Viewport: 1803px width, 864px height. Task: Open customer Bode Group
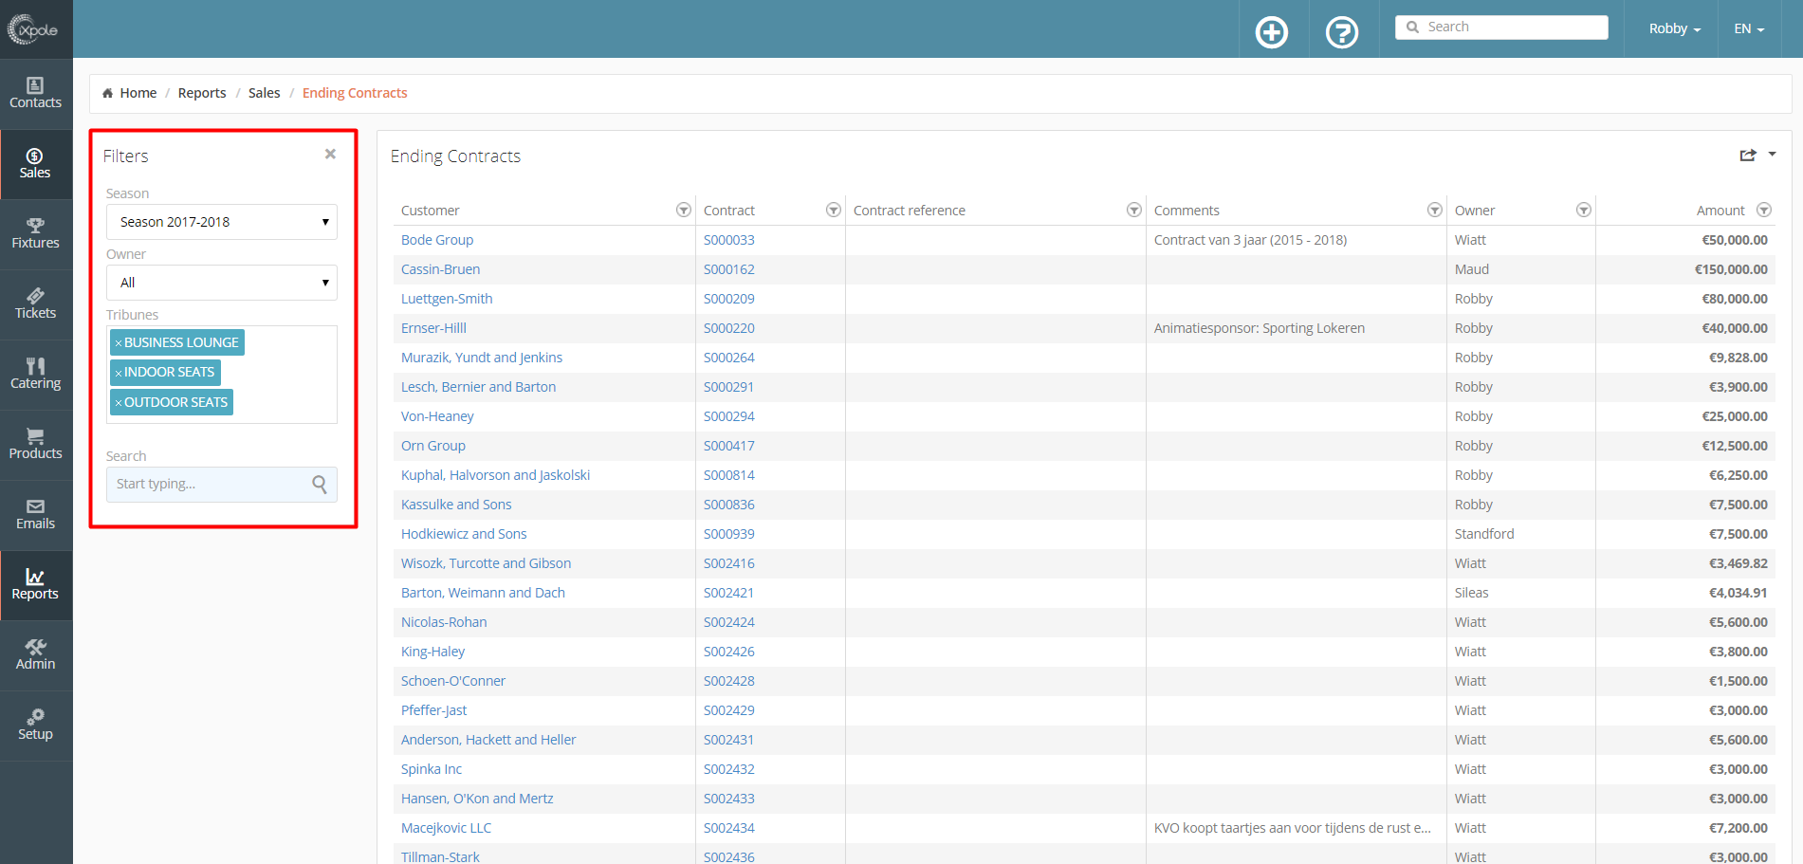pos(437,240)
